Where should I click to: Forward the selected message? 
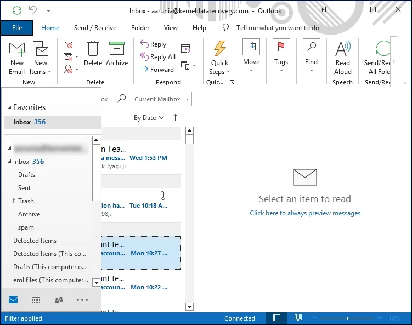(157, 69)
